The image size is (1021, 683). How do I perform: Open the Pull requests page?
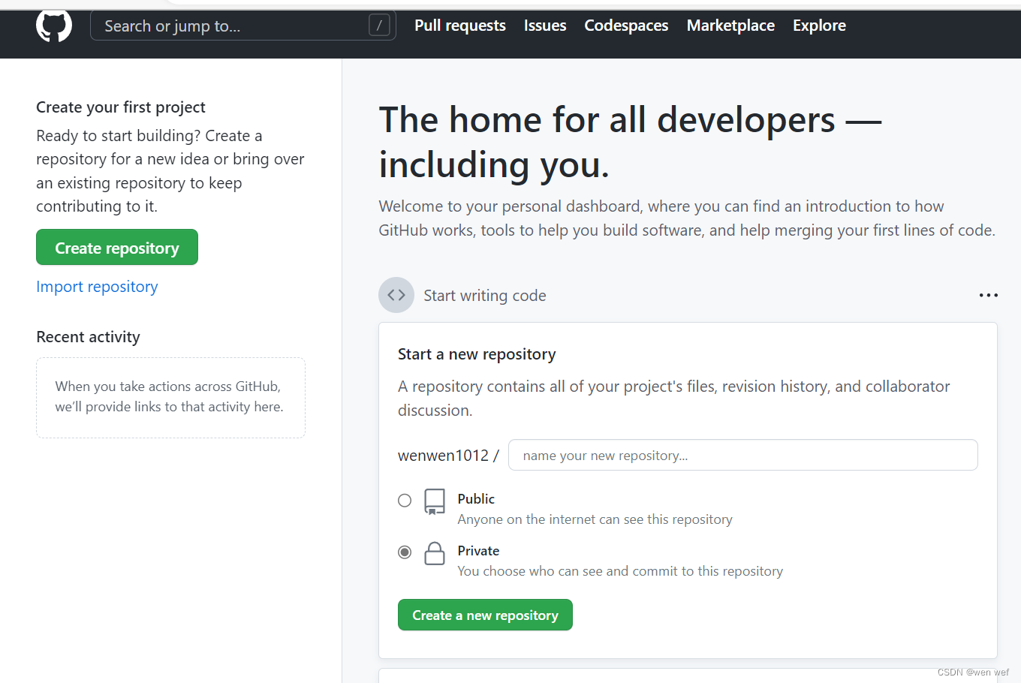pyautogui.click(x=460, y=26)
